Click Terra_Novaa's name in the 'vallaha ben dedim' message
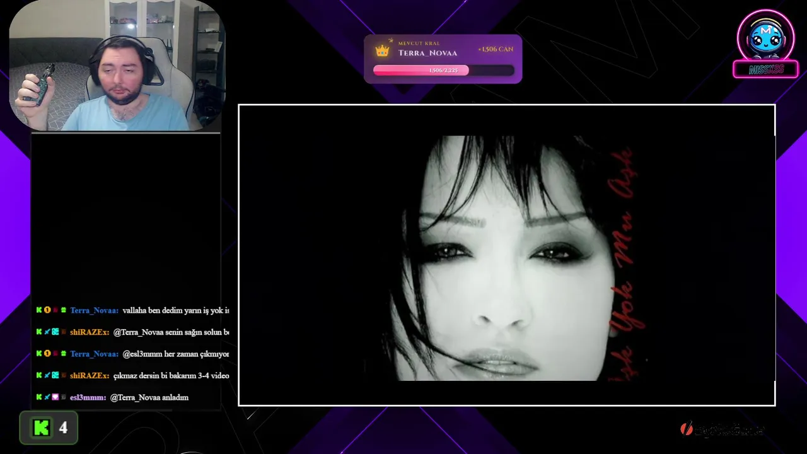807x454 pixels. point(94,310)
